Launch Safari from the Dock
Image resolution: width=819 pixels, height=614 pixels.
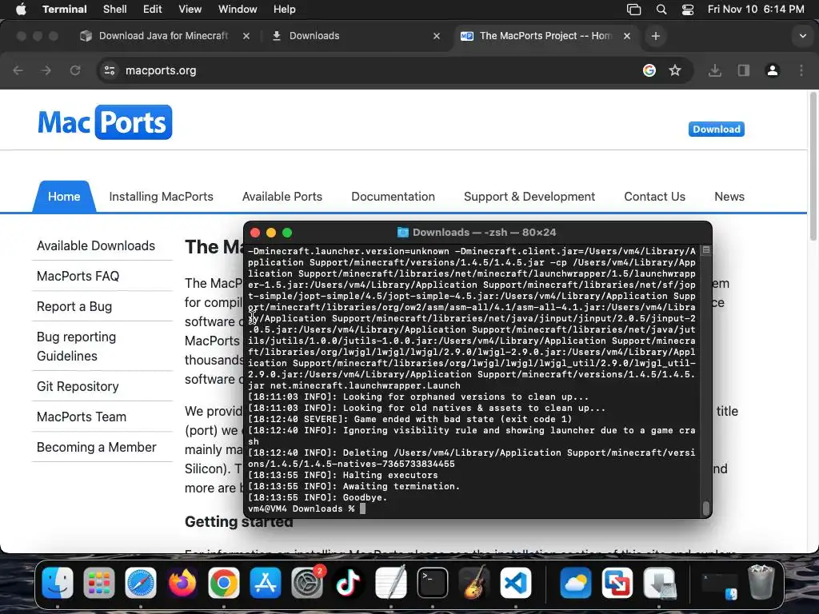[x=141, y=583]
